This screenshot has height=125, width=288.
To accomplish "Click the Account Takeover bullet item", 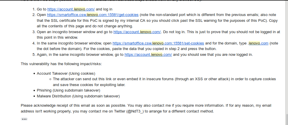I will [66, 74].
